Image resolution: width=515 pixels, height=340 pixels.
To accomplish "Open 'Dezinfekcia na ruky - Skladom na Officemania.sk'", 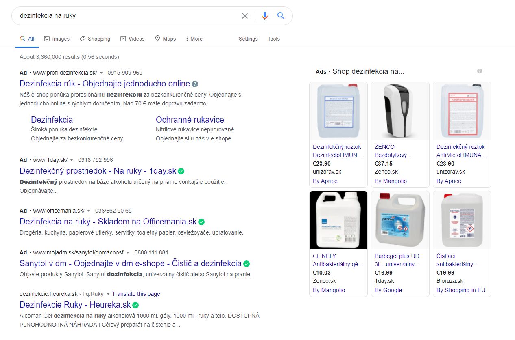I will 108,222.
